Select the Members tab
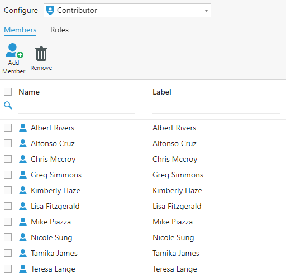Viewport: 286px width, 276px height. point(20,30)
